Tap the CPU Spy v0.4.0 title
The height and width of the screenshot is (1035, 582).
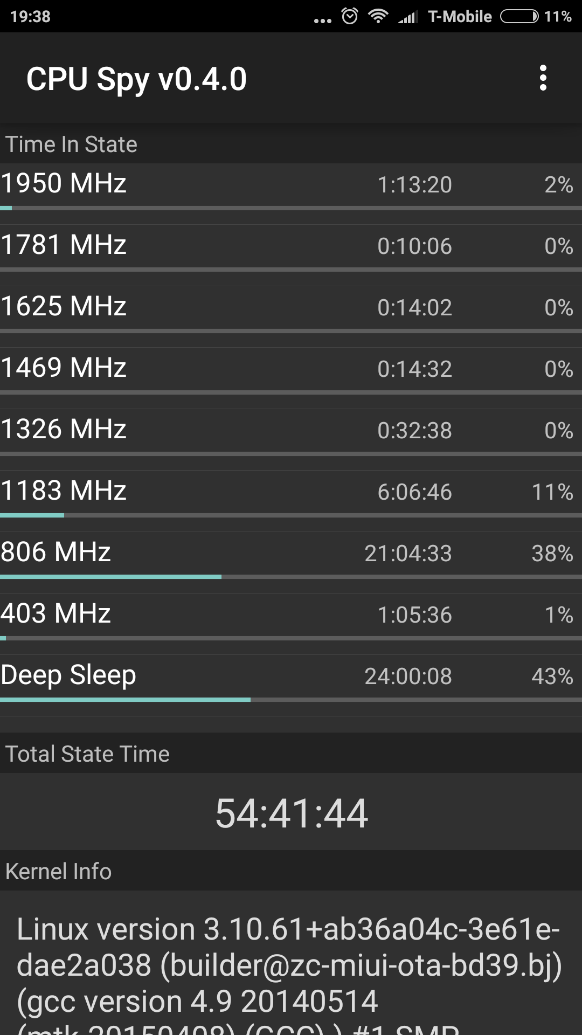pyautogui.click(x=136, y=79)
